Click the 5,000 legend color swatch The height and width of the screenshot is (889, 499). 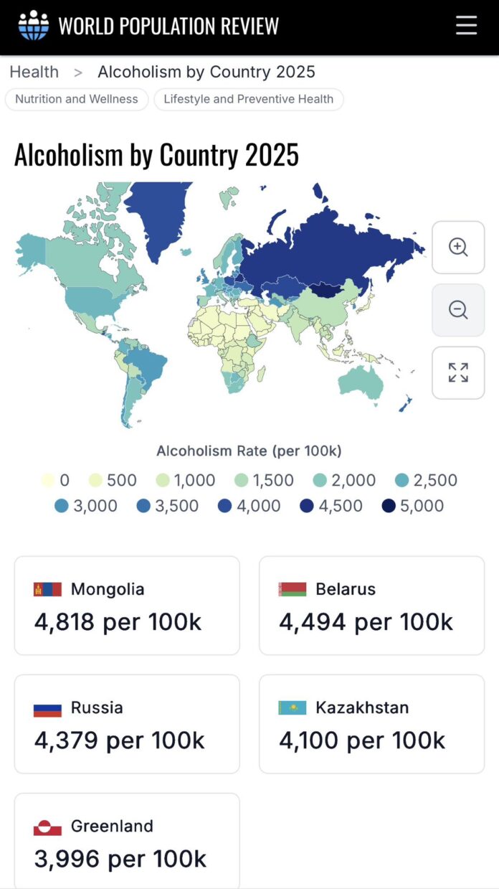[x=389, y=506]
